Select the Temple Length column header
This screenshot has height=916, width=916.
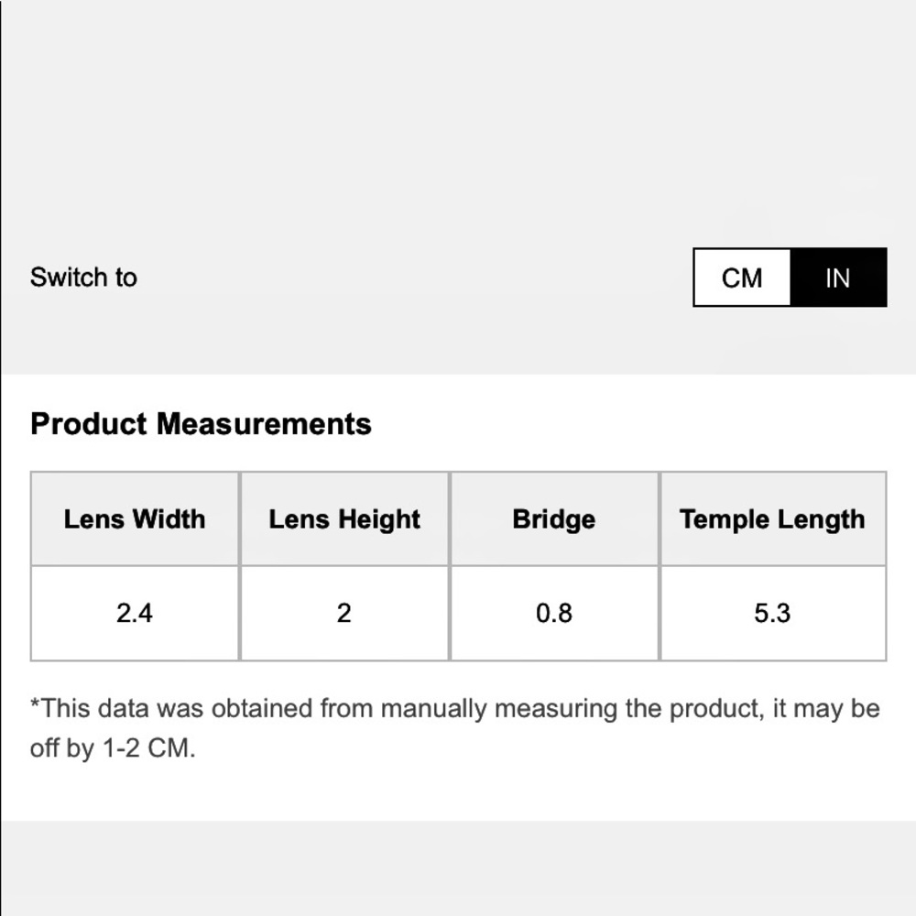pyautogui.click(x=772, y=519)
